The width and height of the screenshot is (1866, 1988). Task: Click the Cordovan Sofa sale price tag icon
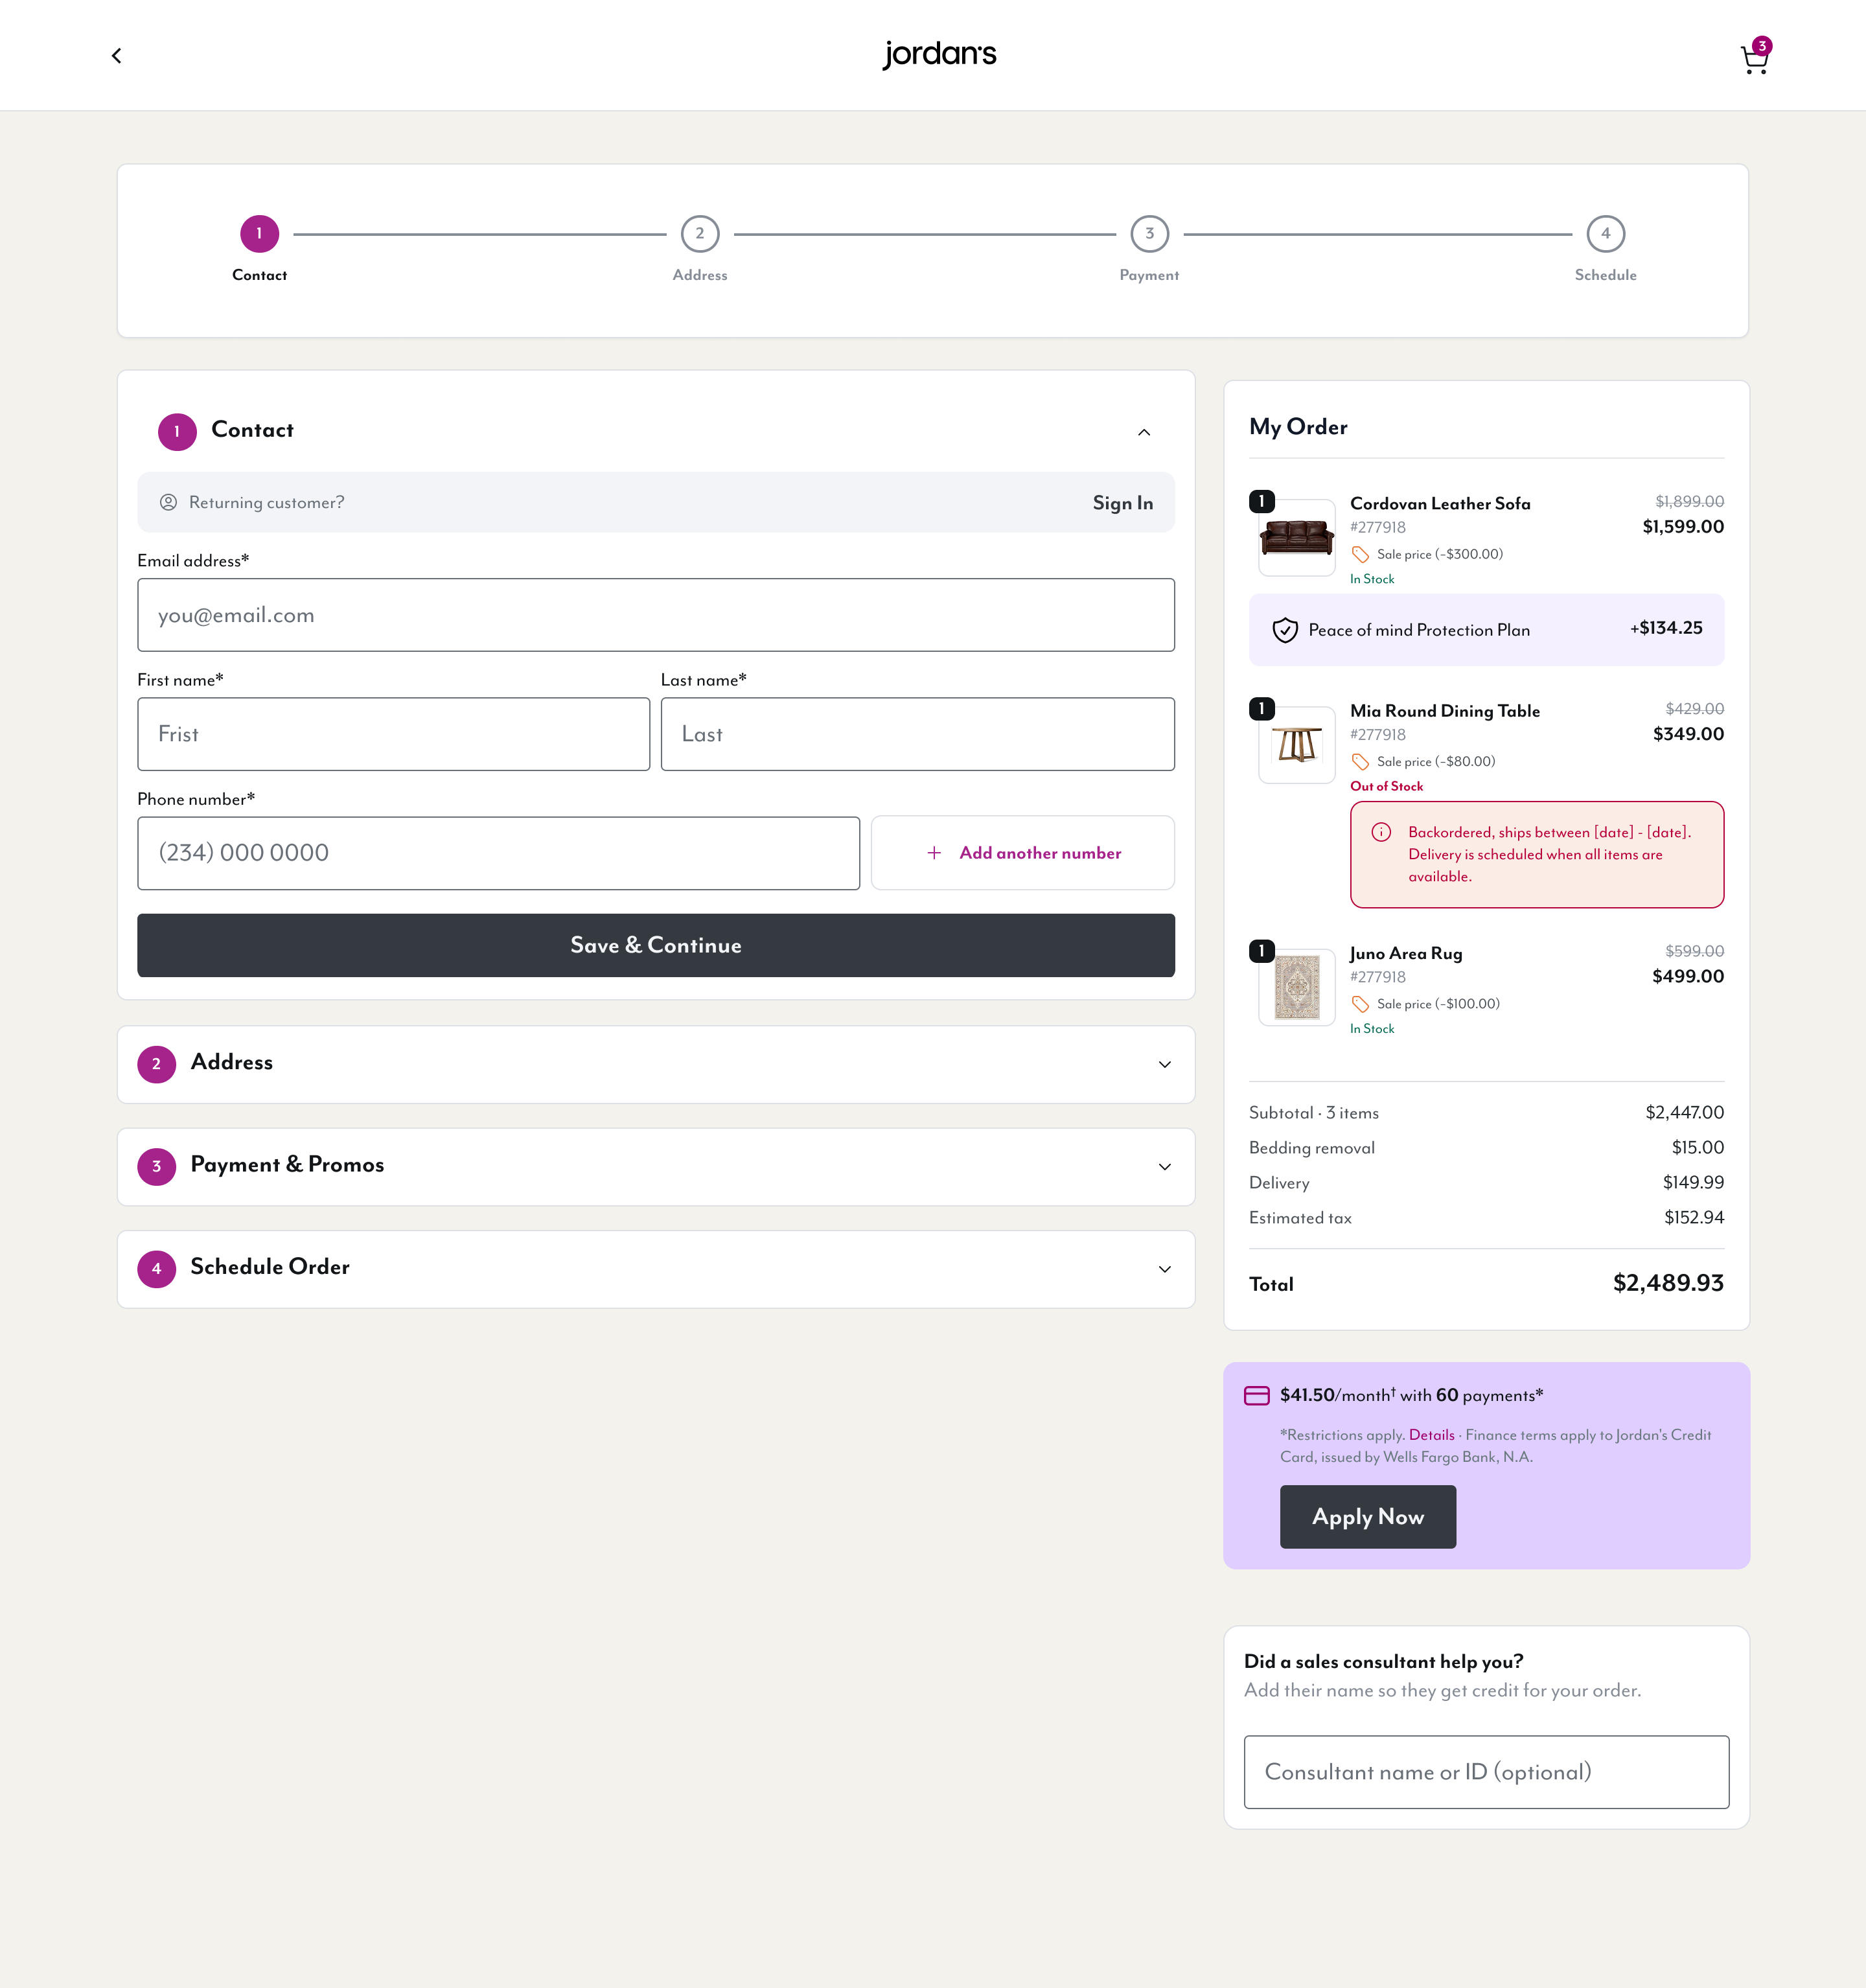1360,554
